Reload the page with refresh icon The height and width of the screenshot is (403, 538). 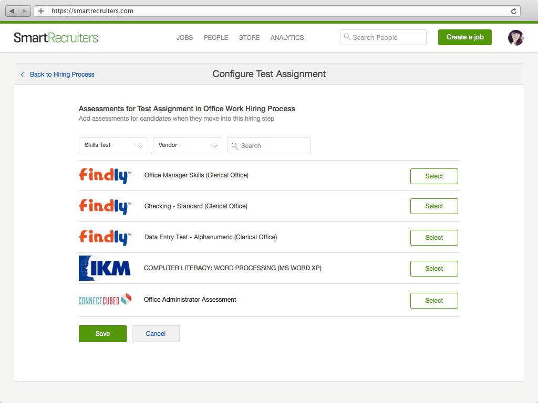pos(514,11)
